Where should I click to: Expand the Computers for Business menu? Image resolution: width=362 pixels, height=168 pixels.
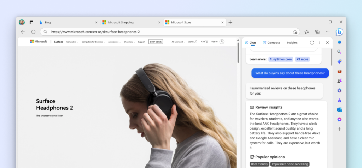(x=93, y=42)
